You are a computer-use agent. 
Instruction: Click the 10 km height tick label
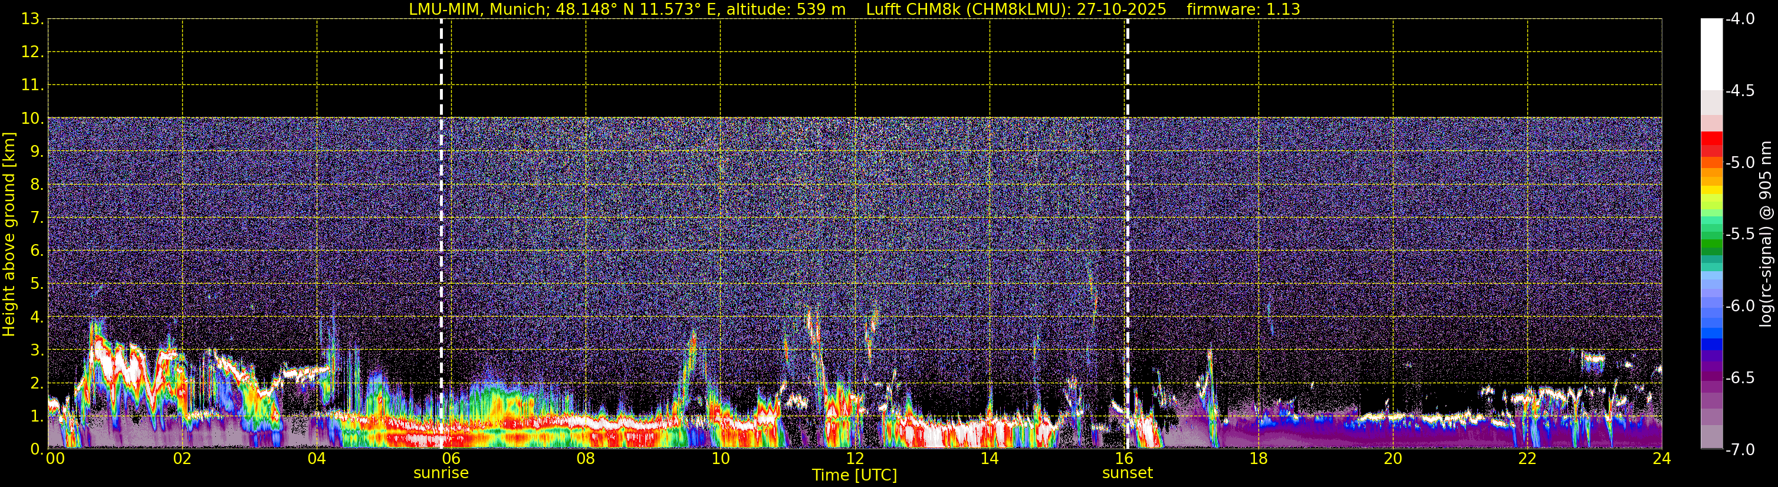[x=31, y=119]
